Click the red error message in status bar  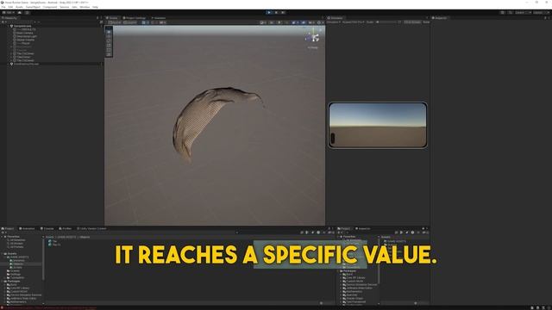click(x=49, y=308)
